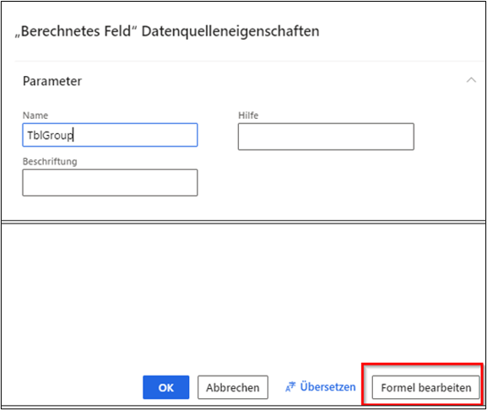Focus the Hilfe text field

point(326,137)
